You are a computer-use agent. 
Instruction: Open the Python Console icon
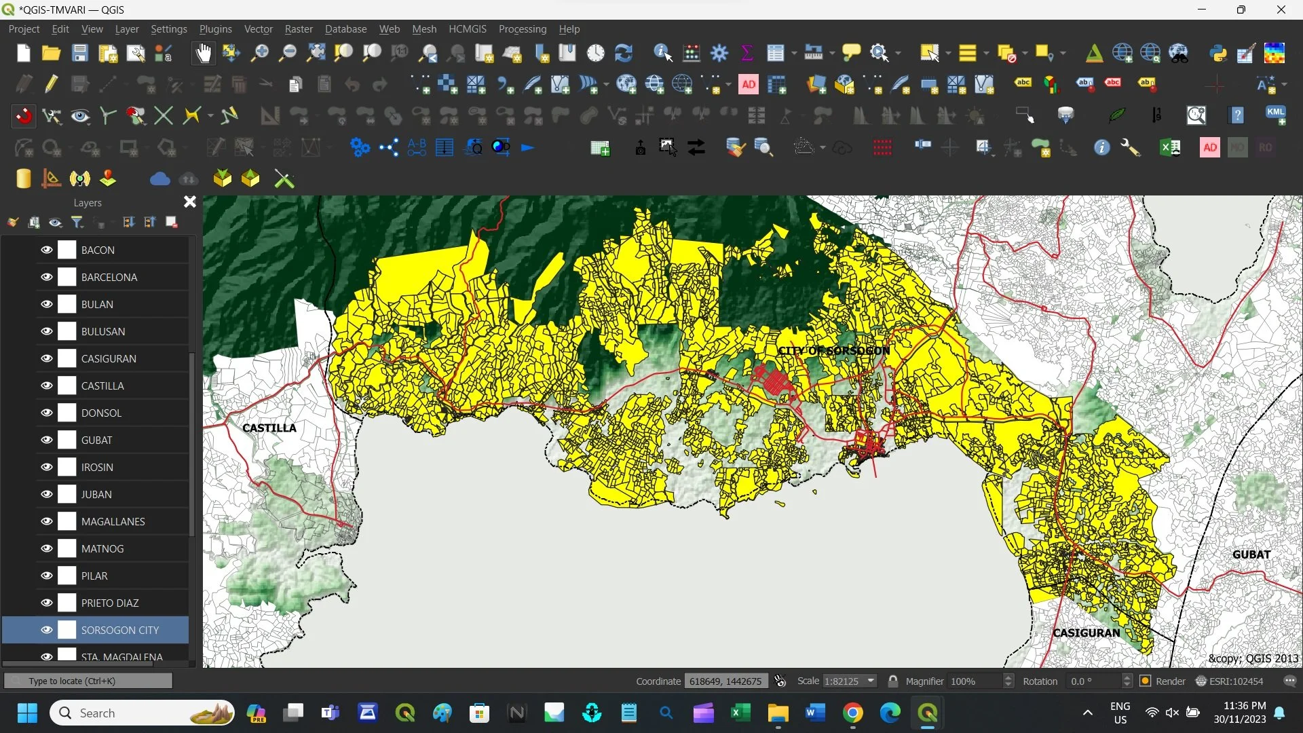(1218, 53)
